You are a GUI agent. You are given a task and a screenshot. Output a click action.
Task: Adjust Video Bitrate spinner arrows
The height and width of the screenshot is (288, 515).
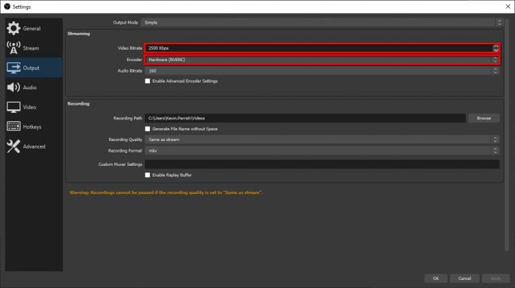tap(496, 48)
